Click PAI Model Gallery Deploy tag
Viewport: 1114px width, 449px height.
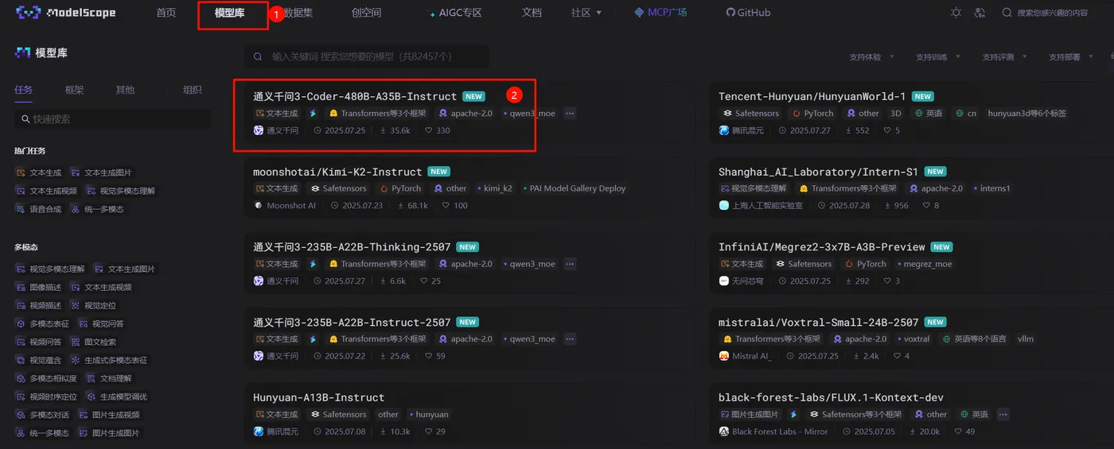point(573,188)
